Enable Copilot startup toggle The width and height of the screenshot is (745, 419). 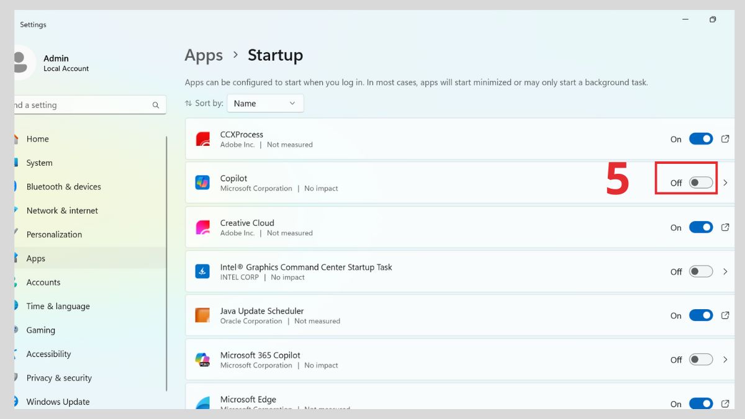click(701, 182)
